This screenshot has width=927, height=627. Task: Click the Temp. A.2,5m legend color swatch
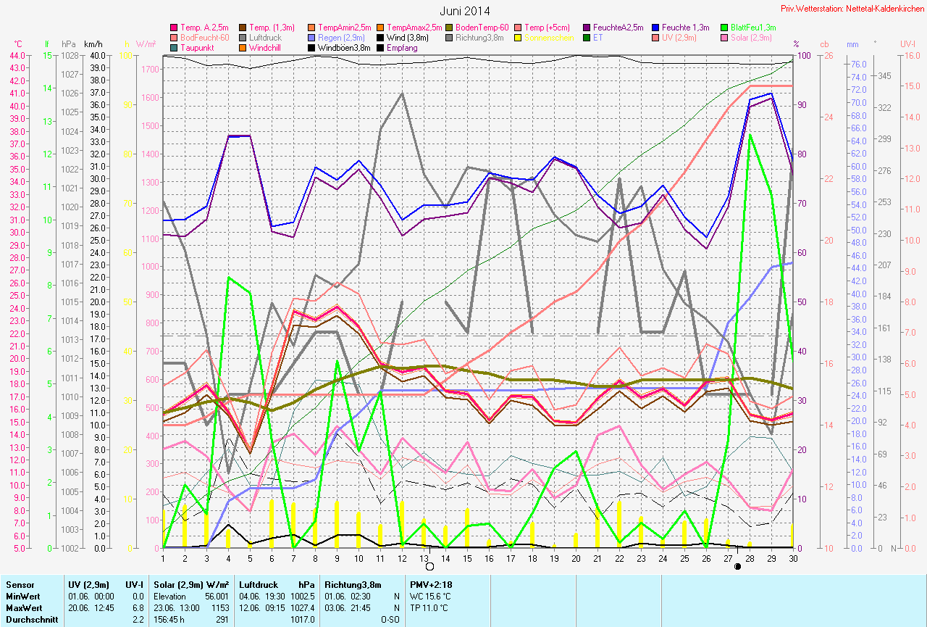point(174,27)
